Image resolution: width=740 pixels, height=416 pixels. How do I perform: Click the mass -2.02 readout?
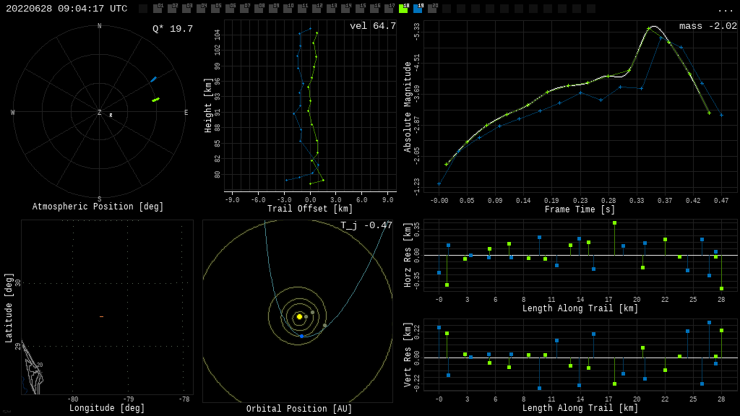coord(707,27)
